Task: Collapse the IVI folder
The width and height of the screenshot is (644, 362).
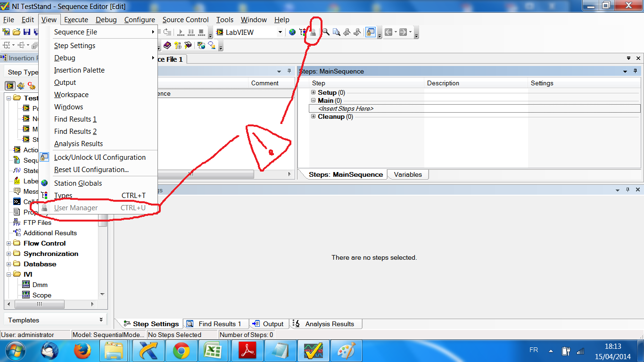Action: [x=8, y=274]
